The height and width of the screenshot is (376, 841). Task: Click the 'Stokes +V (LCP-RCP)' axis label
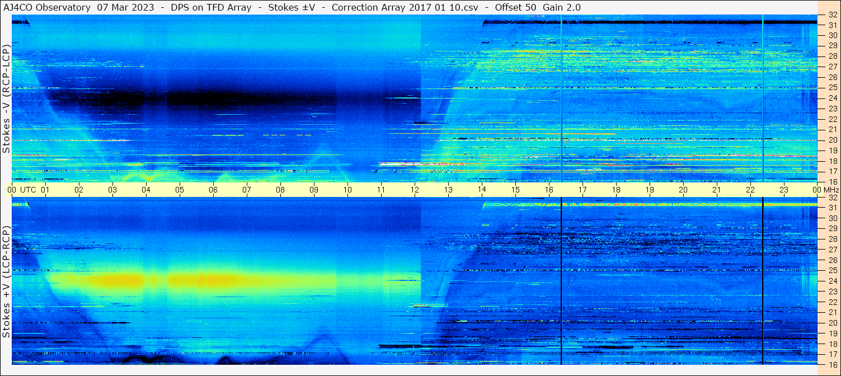click(6, 282)
